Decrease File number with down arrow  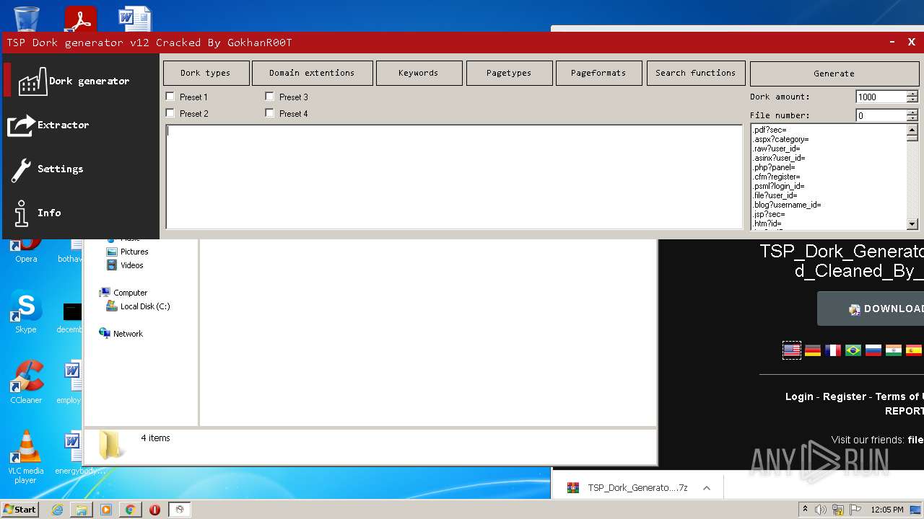912,118
